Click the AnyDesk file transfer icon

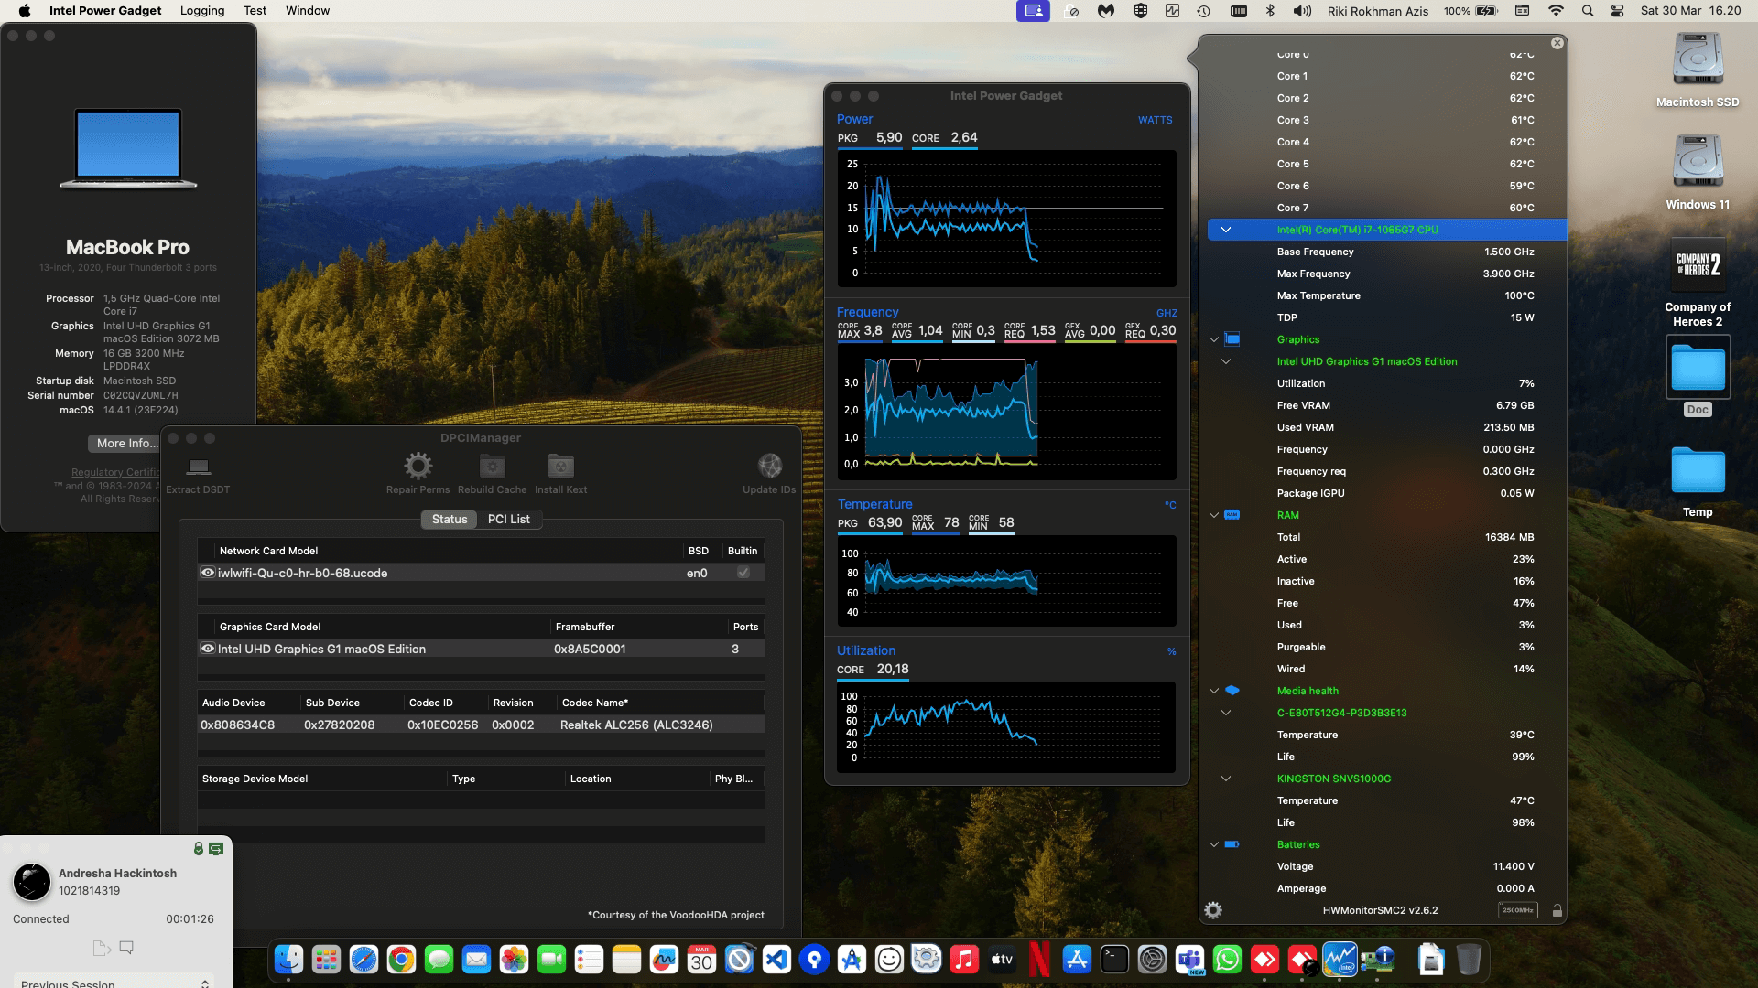(x=102, y=948)
